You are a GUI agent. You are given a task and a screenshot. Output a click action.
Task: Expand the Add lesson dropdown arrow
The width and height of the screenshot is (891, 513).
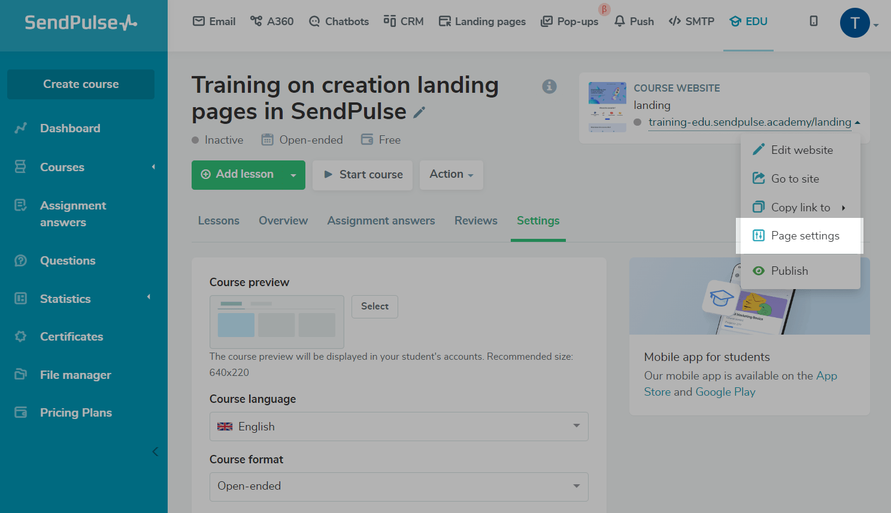tap(293, 175)
